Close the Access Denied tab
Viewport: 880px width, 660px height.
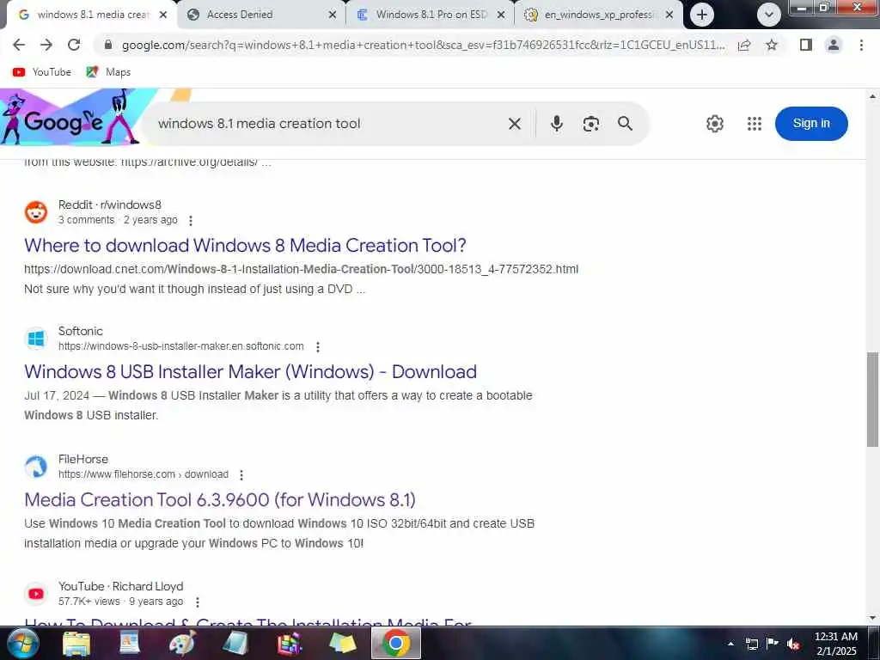pos(333,15)
